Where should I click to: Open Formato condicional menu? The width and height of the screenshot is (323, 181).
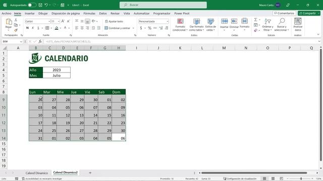(x=180, y=25)
